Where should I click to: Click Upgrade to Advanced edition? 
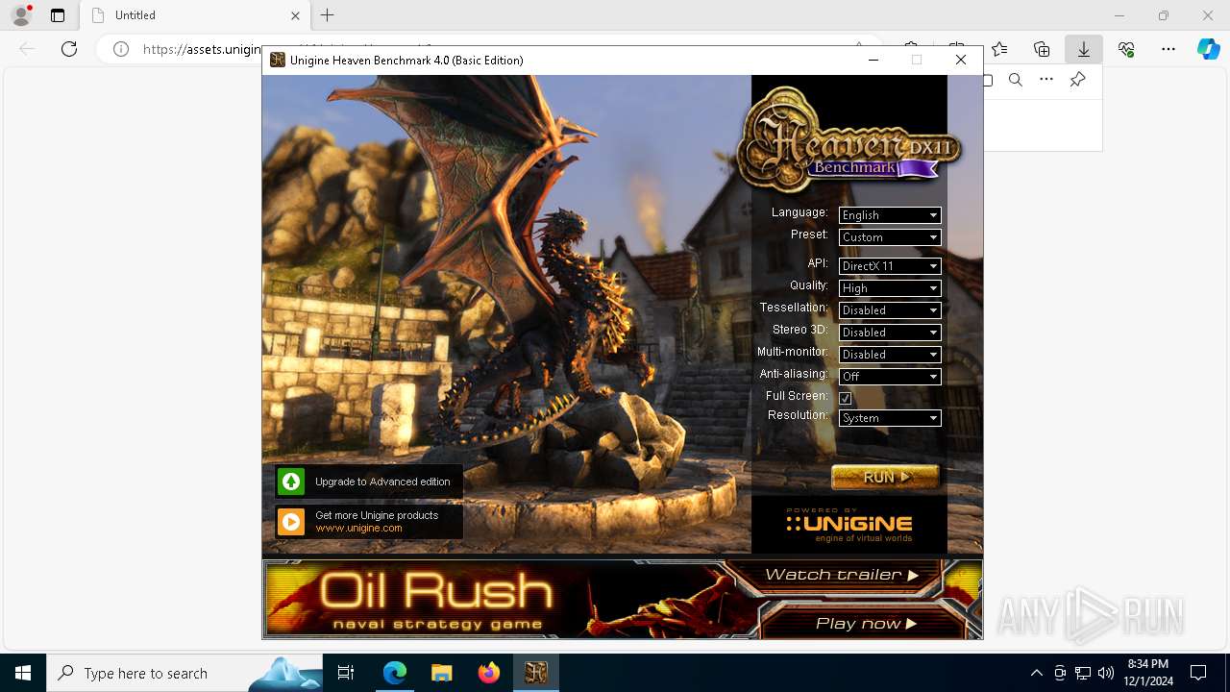[x=369, y=482]
